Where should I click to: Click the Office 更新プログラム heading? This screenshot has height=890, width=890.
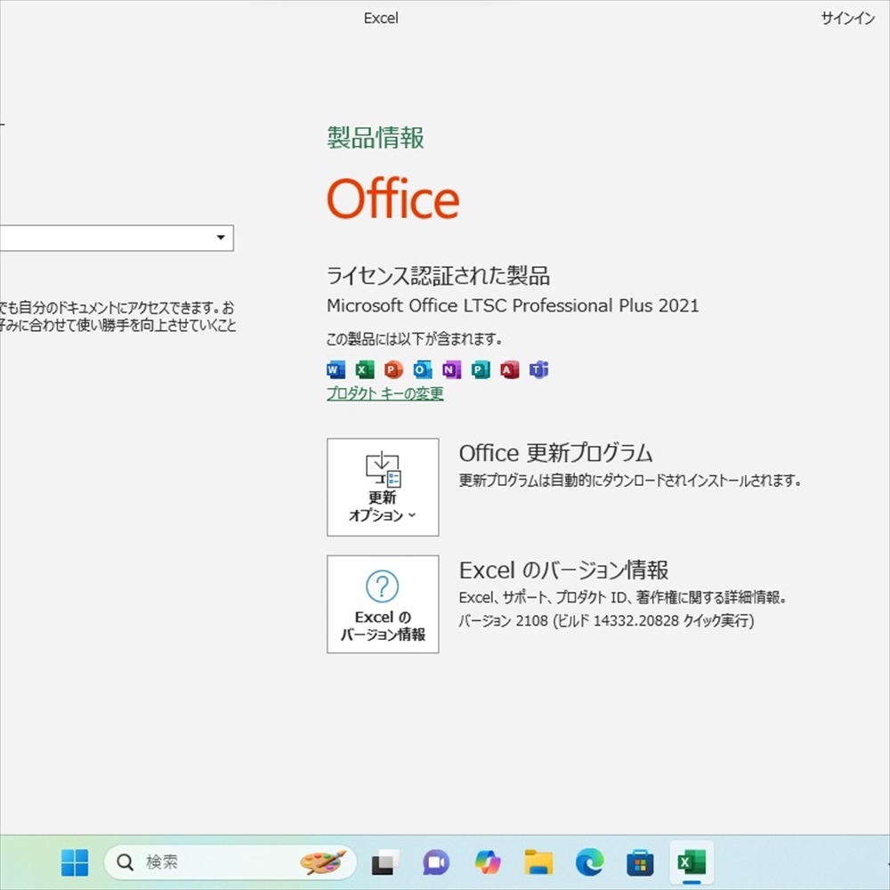555,454
